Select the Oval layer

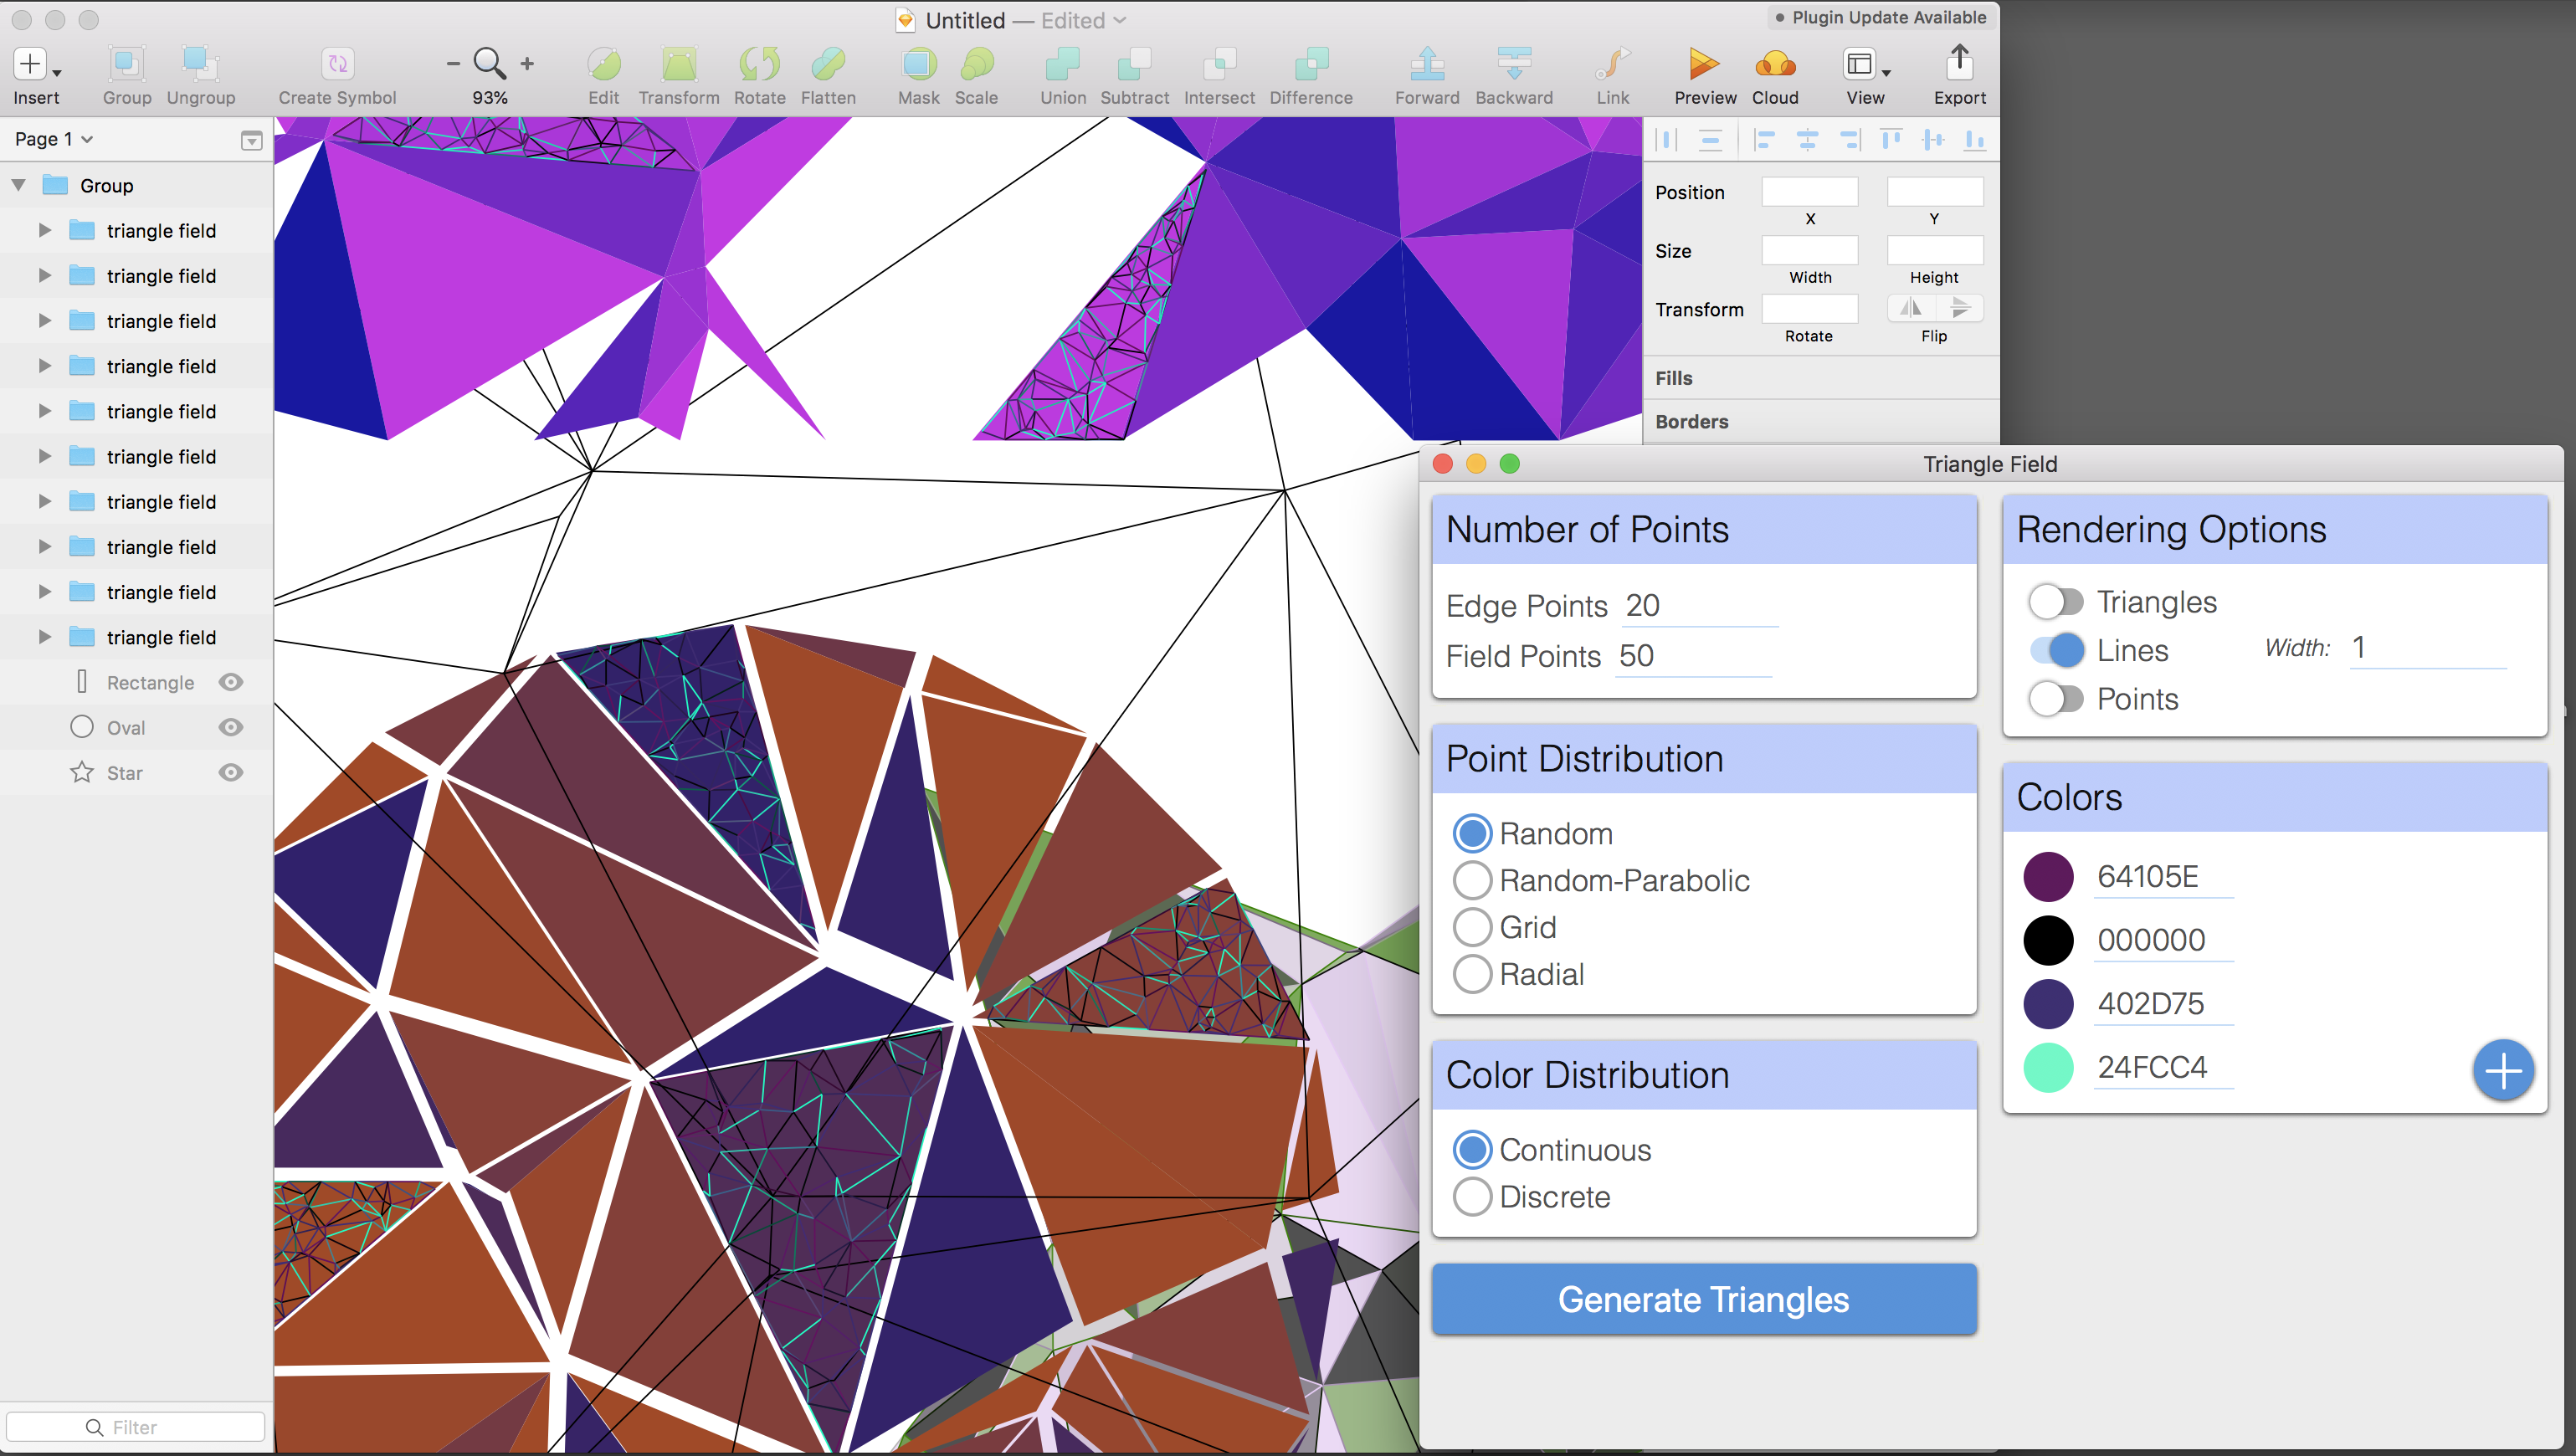point(137,728)
